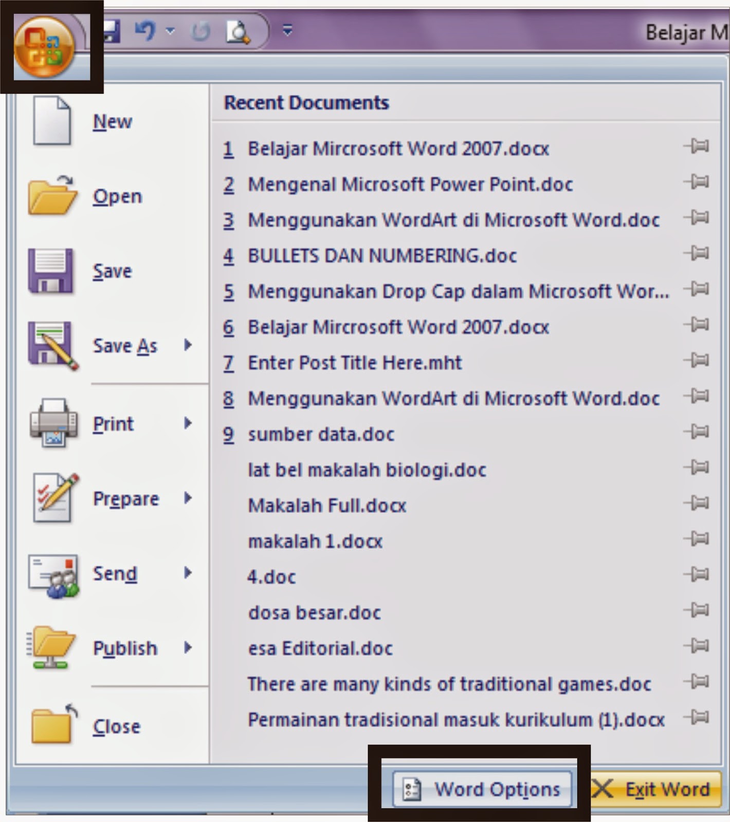730x822 pixels.
Task: Open the 4.doc recent file
Action: click(271, 577)
